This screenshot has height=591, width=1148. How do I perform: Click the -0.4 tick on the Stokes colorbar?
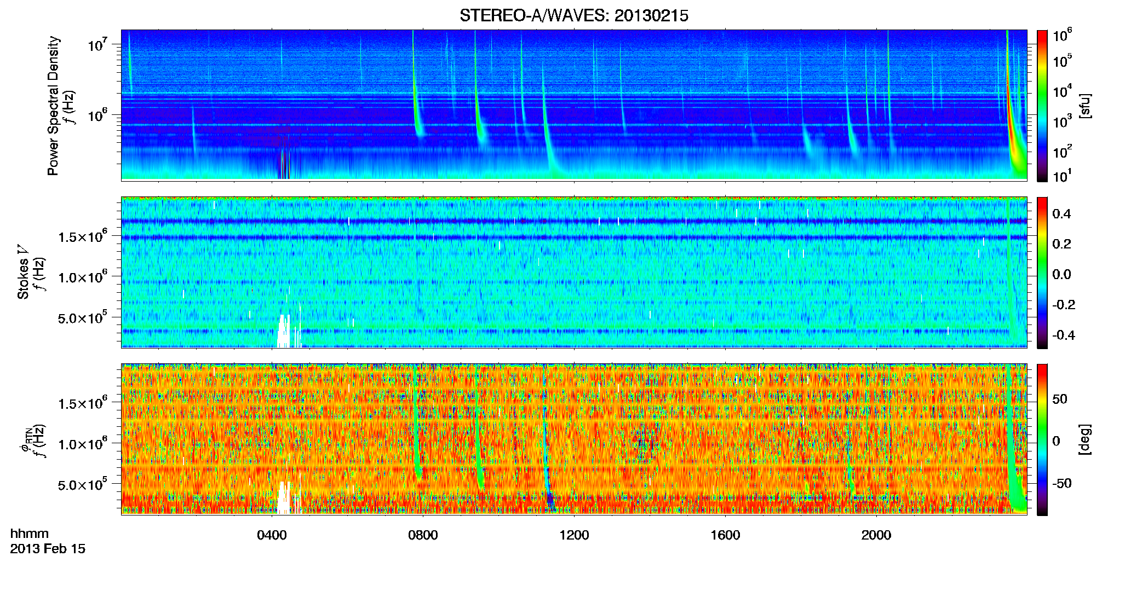[x=1064, y=335]
